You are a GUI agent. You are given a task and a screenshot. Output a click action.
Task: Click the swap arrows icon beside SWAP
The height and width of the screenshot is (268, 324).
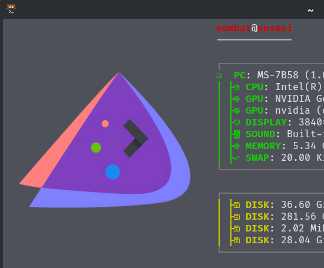[237, 158]
